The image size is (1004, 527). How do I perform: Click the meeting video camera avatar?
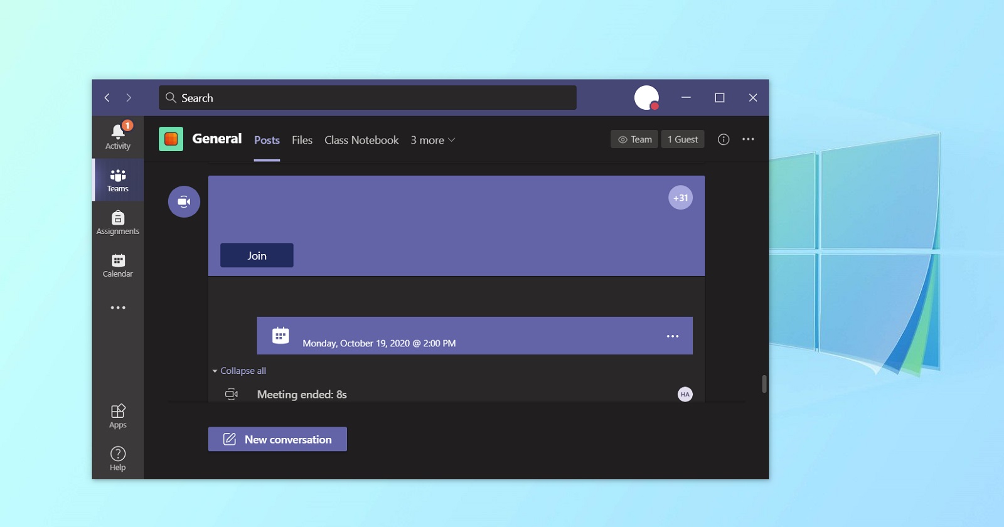click(184, 202)
